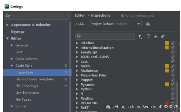This screenshot has height=112, width=181.
Task: Click copy icon before For current project
Action: tap(122, 15)
